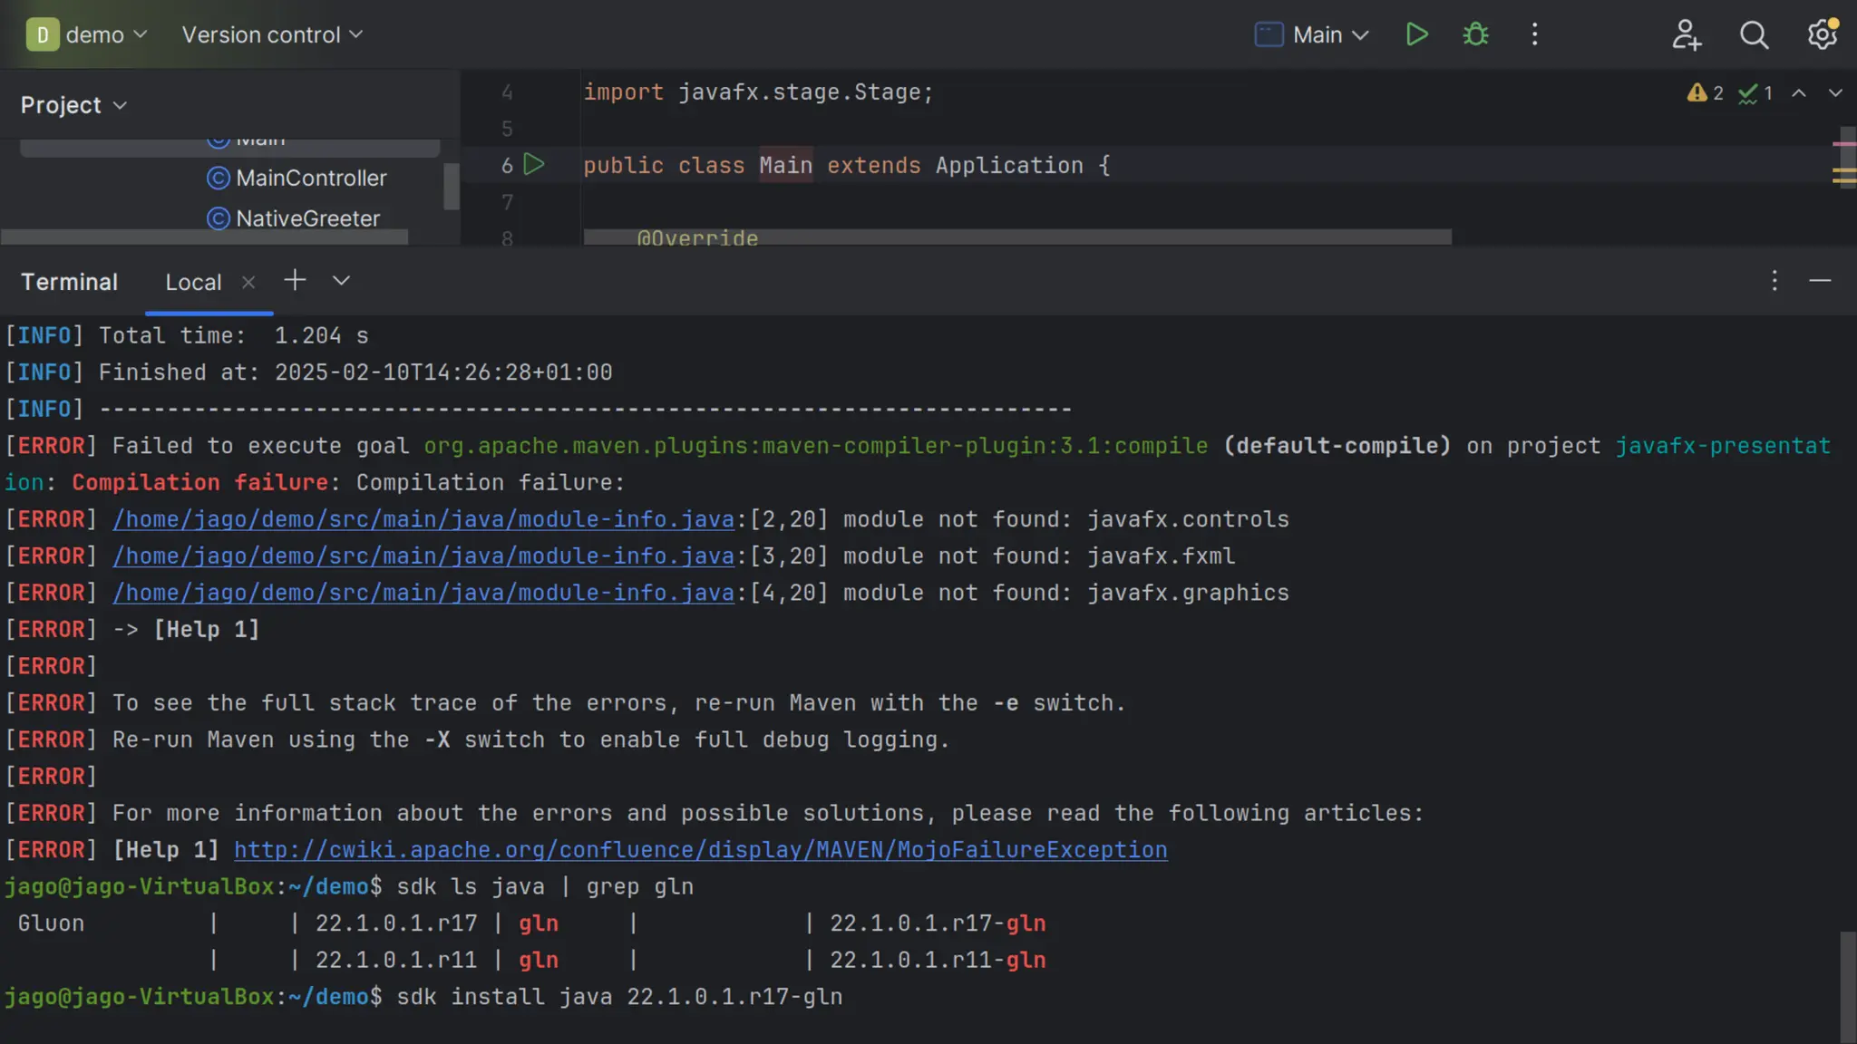Open Code With Me add user icon

click(1686, 34)
